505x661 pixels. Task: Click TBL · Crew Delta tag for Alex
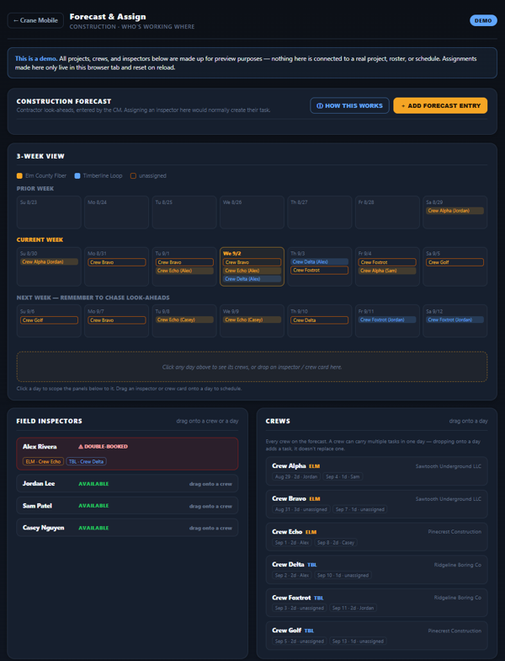point(86,462)
